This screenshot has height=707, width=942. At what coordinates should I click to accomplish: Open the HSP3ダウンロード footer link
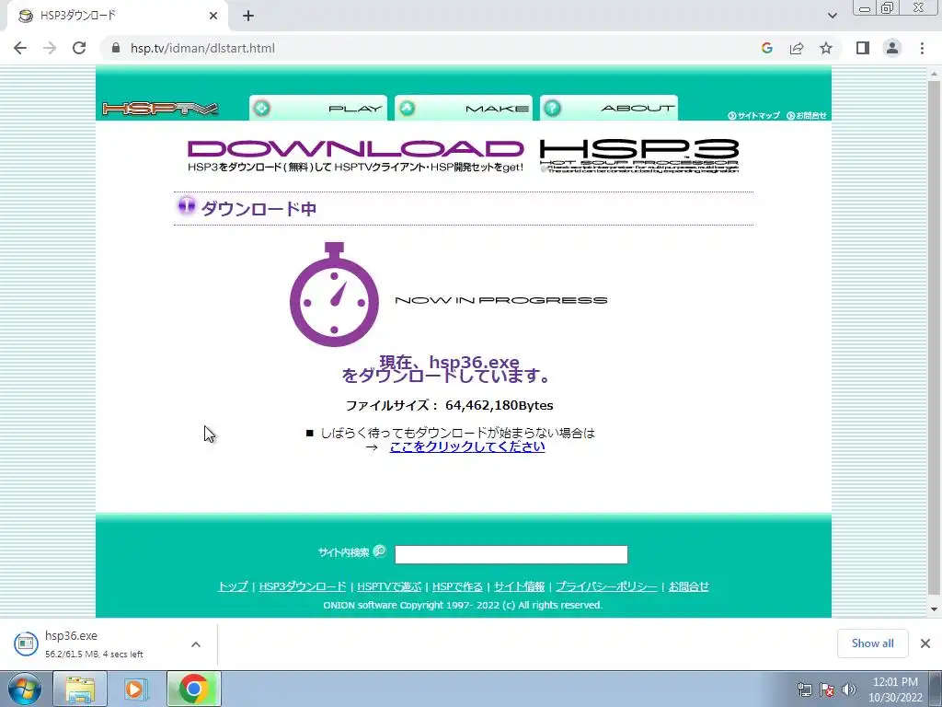click(x=303, y=586)
